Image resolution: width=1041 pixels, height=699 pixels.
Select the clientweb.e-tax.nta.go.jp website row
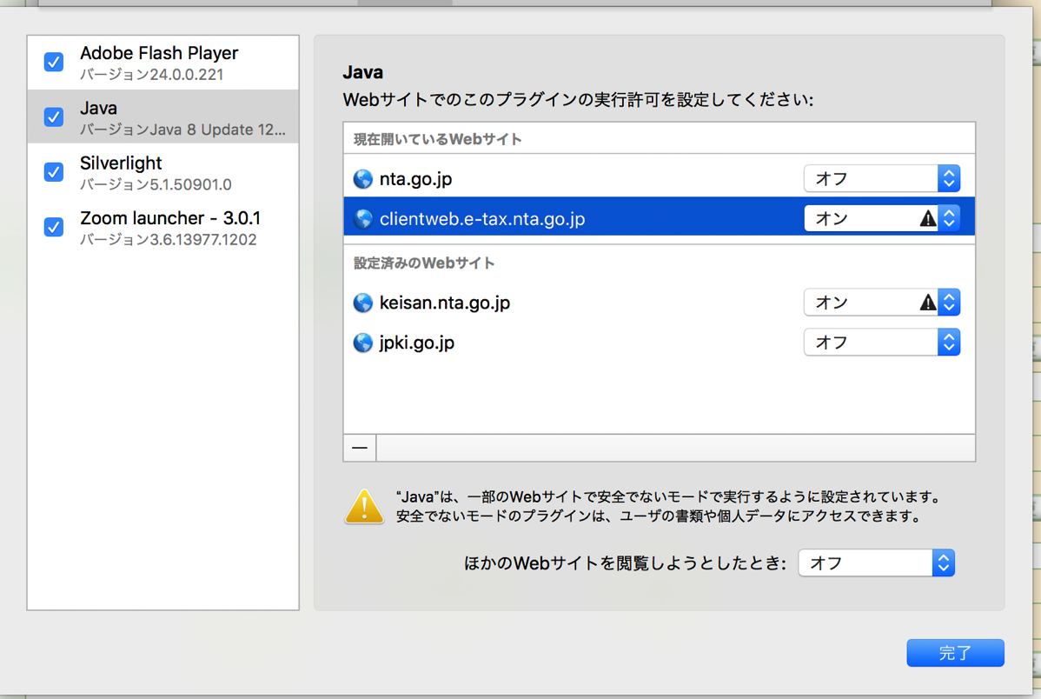pos(660,216)
